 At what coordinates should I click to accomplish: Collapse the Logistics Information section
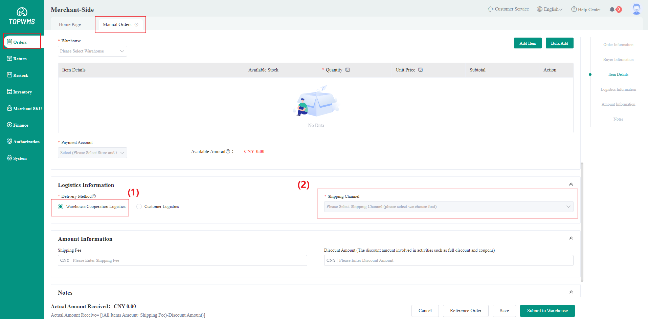pyautogui.click(x=571, y=185)
